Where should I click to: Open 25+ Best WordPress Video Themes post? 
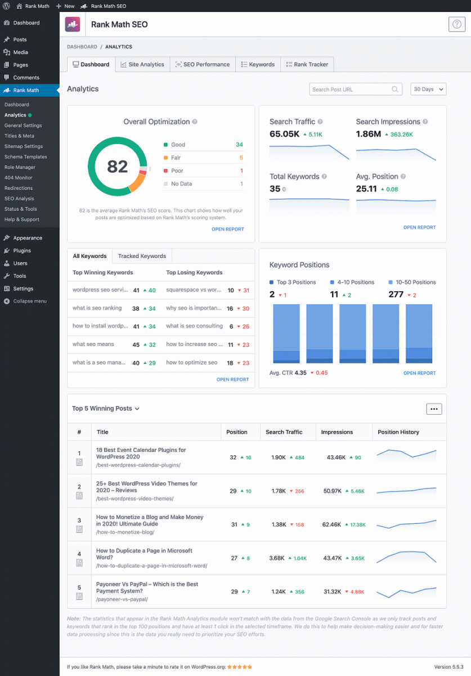point(147,487)
